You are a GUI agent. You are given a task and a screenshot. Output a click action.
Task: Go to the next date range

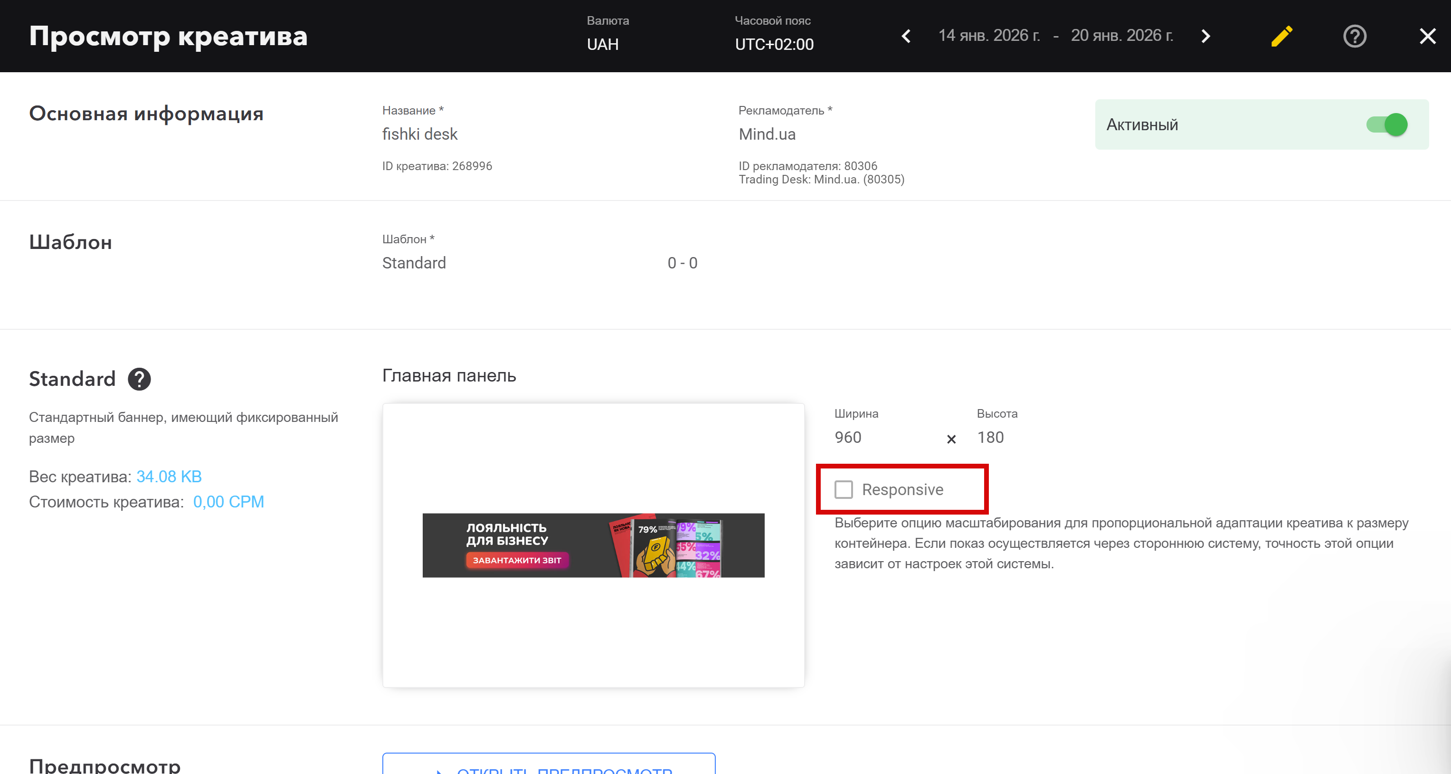[x=1205, y=36]
